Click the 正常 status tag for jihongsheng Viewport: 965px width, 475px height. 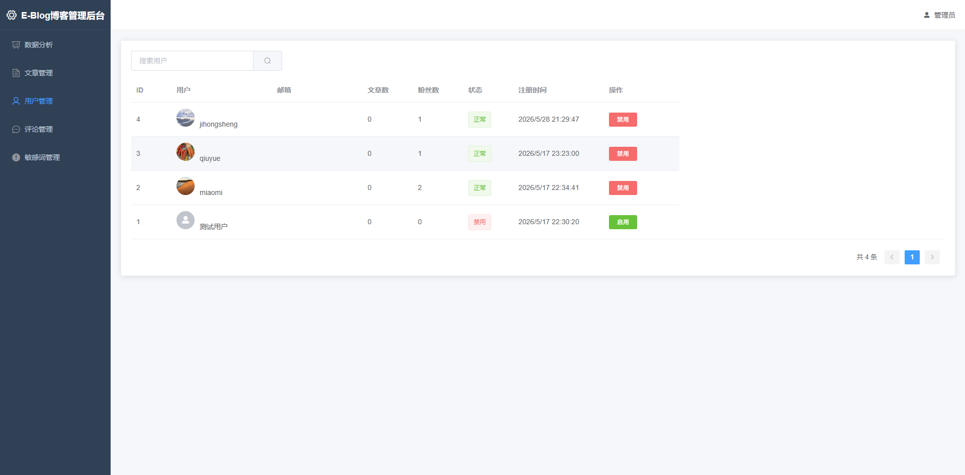coord(480,120)
